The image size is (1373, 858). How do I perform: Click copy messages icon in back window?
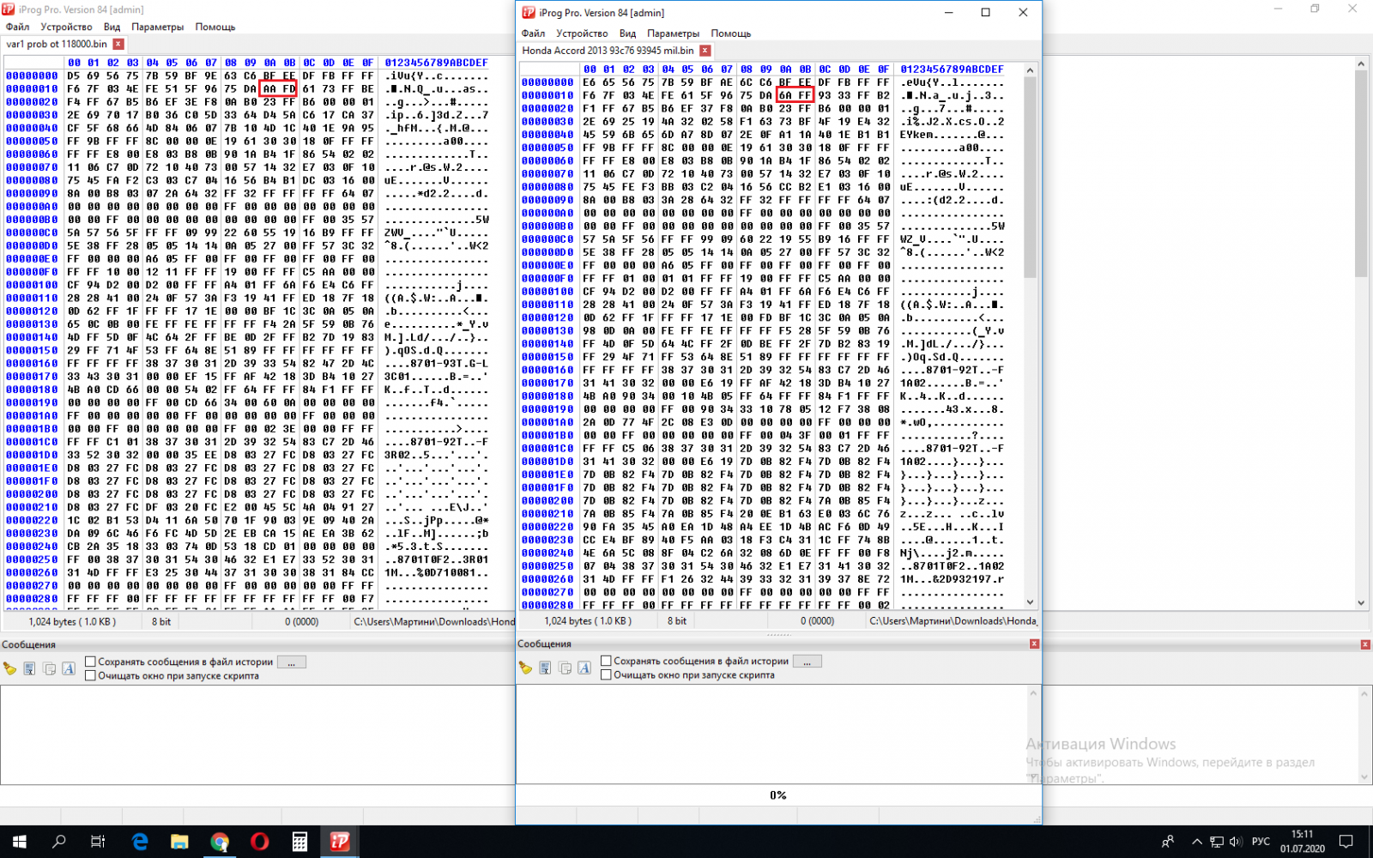pos(49,668)
